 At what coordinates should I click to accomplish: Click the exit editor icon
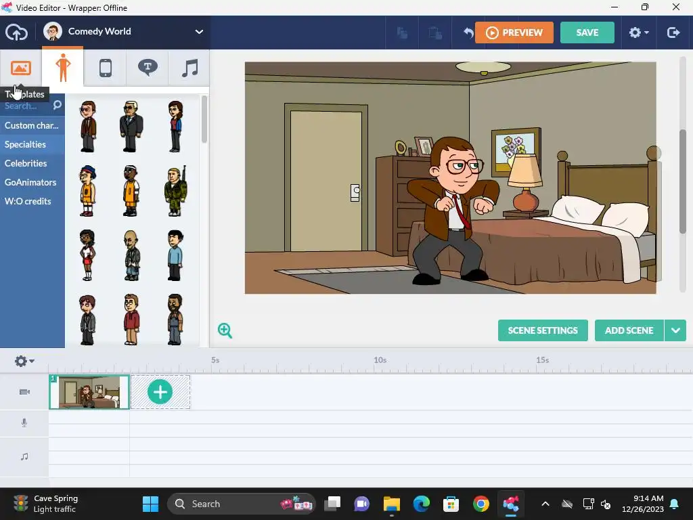tap(673, 32)
